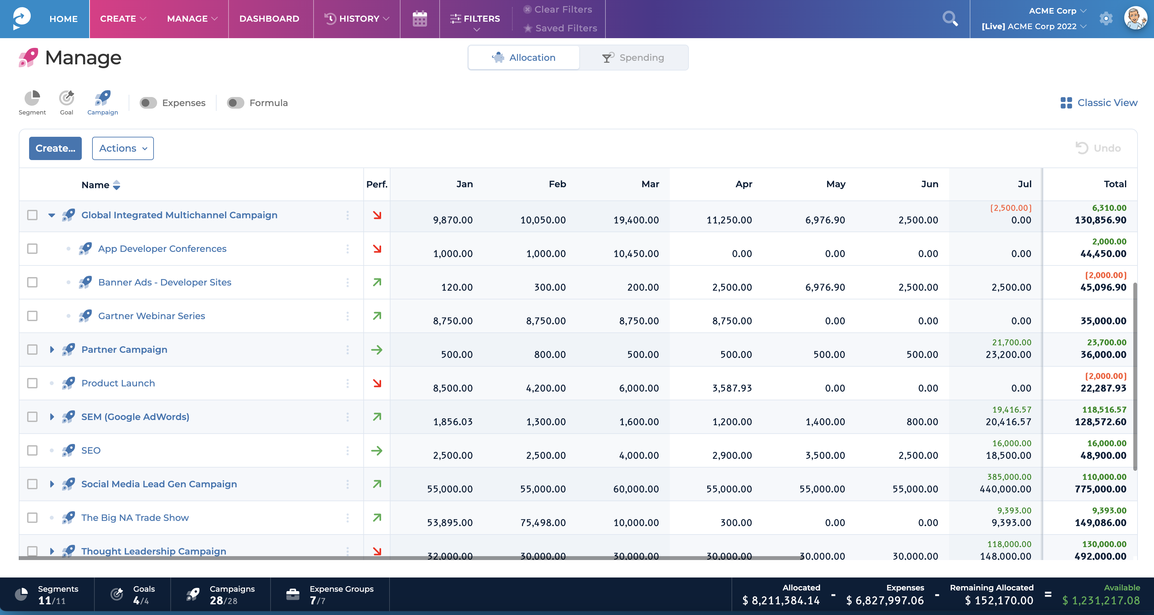This screenshot has height=615, width=1154.
Task: Expand the Social Media Lead Gen Campaign row
Action: (x=51, y=484)
